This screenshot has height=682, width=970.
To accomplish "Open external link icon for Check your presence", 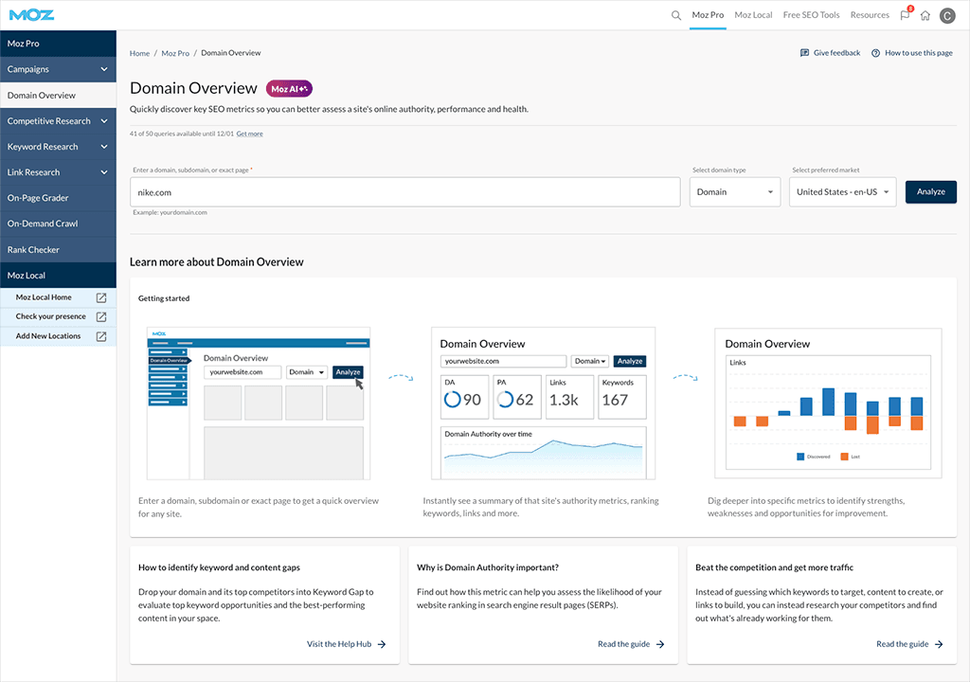I will (x=101, y=317).
